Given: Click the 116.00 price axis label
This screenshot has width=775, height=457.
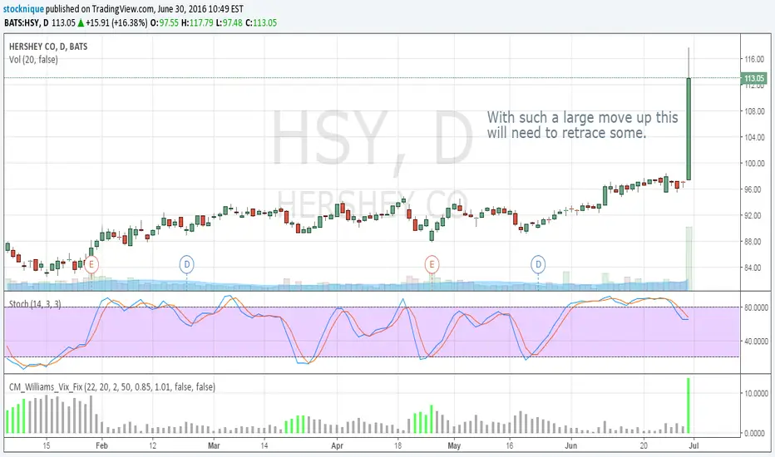Looking at the screenshot, I should click(x=754, y=59).
